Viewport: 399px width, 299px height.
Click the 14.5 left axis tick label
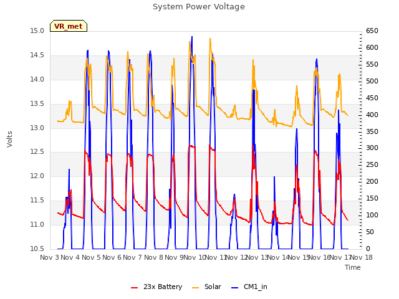click(x=37, y=55)
